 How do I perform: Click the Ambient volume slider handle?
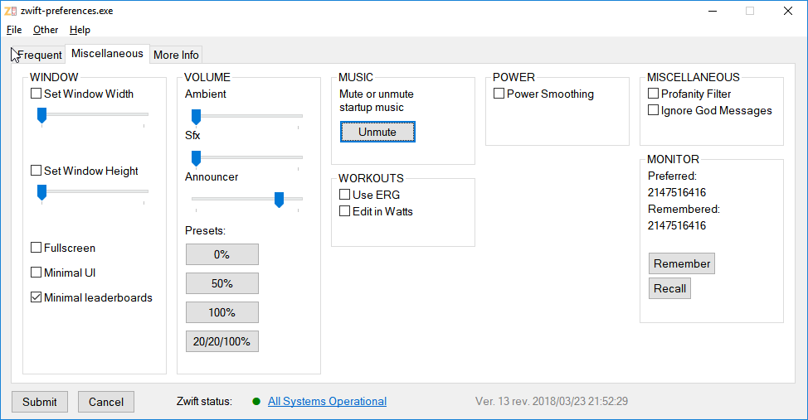coord(196,118)
